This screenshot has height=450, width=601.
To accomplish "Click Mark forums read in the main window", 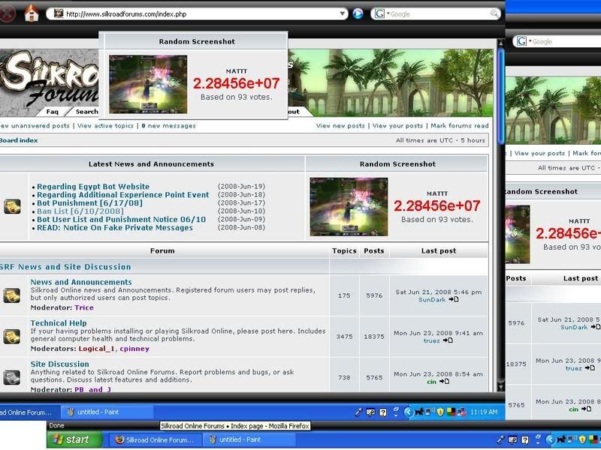I will coord(460,125).
